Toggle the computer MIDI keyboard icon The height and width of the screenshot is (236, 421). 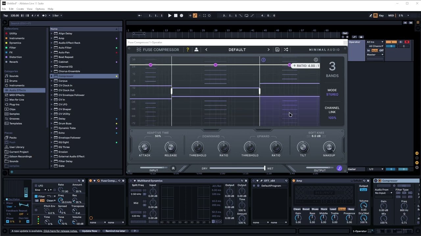pyautogui.click(x=376, y=15)
